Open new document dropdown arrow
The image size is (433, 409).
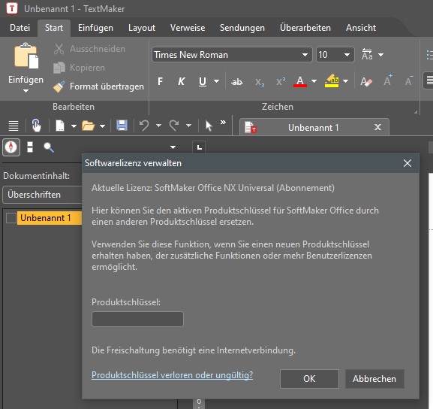pos(74,126)
